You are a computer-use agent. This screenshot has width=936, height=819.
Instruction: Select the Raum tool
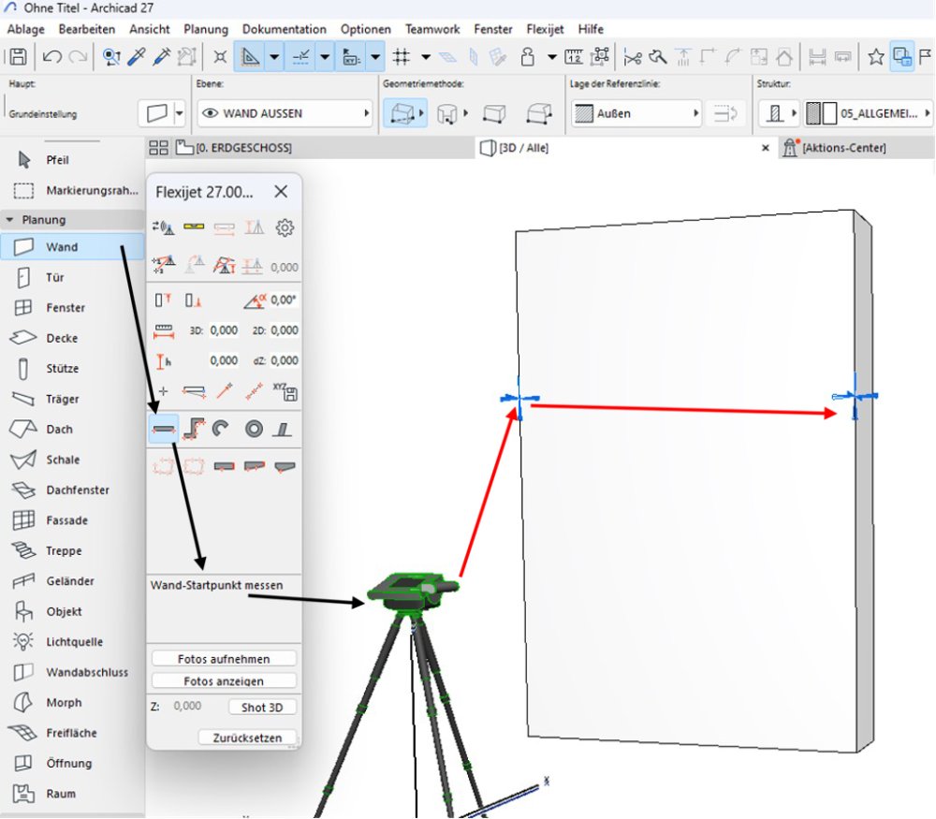click(72, 794)
